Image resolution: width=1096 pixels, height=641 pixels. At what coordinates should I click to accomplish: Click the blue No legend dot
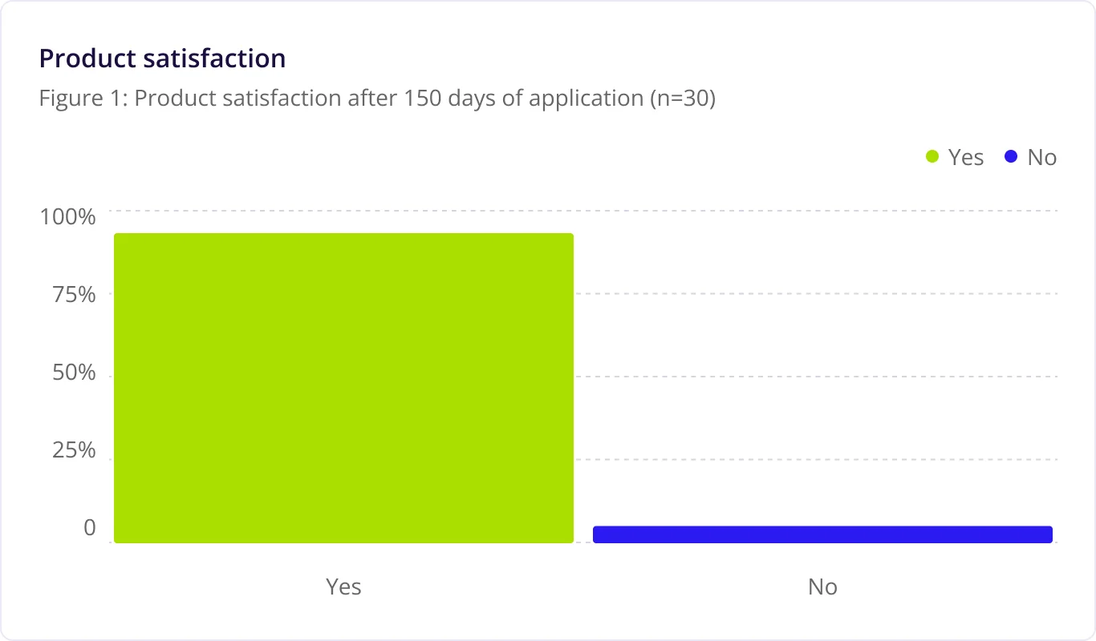(x=1011, y=157)
